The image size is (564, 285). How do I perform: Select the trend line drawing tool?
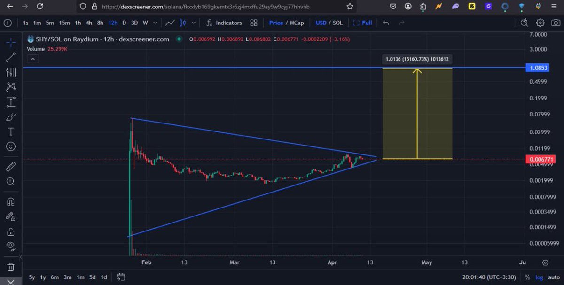pos(11,57)
